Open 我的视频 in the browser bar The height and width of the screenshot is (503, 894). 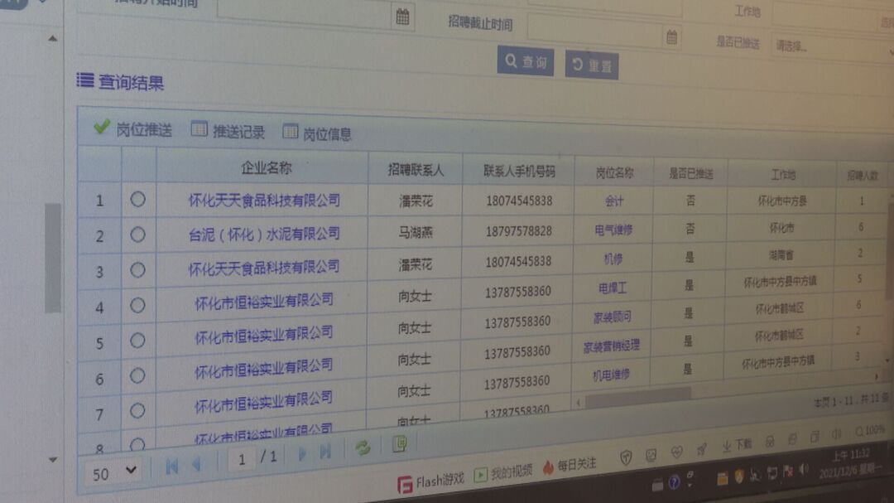click(503, 472)
